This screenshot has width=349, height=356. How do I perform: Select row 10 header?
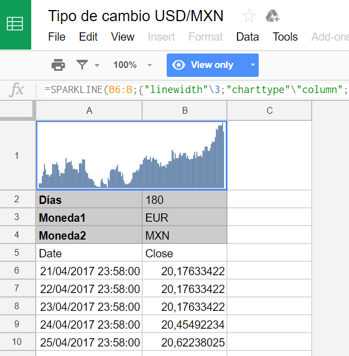pos(17,342)
